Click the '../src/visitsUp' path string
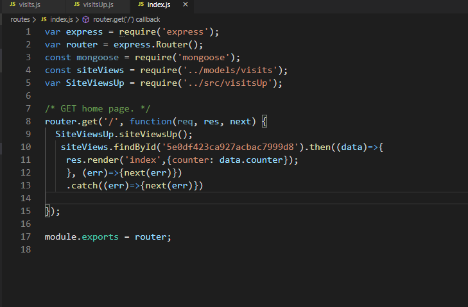The width and height of the screenshot is (468, 307). 227,83
